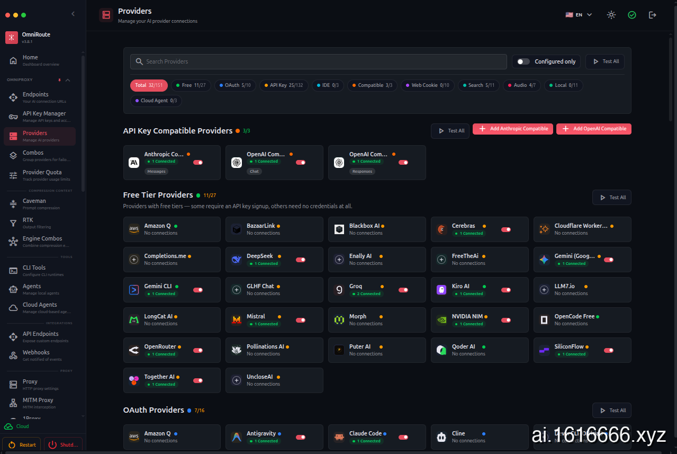Click the 2 Connected badge on Groq

tap(367, 294)
